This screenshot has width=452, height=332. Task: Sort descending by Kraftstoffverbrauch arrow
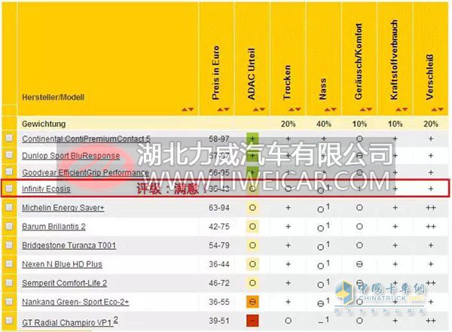405,109
